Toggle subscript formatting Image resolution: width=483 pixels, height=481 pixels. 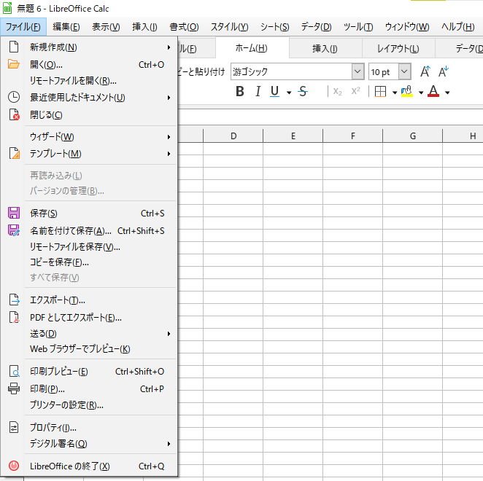[338, 92]
